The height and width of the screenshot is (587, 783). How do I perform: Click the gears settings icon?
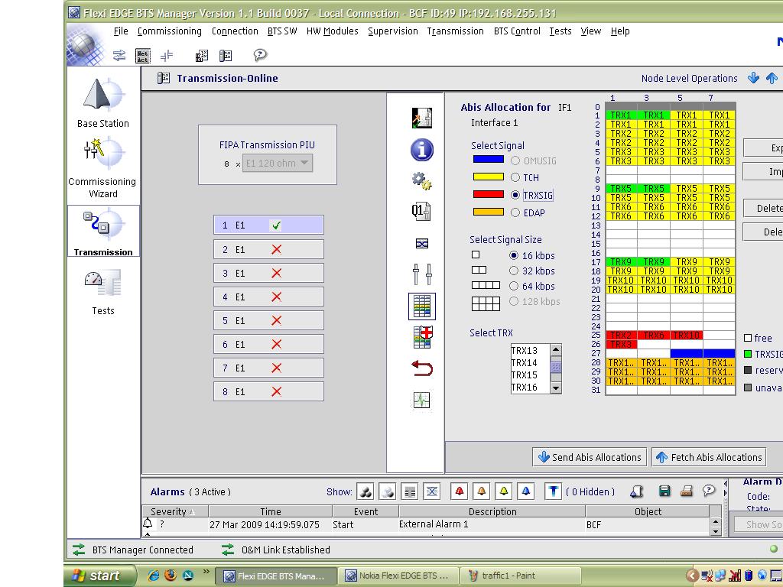(x=421, y=181)
